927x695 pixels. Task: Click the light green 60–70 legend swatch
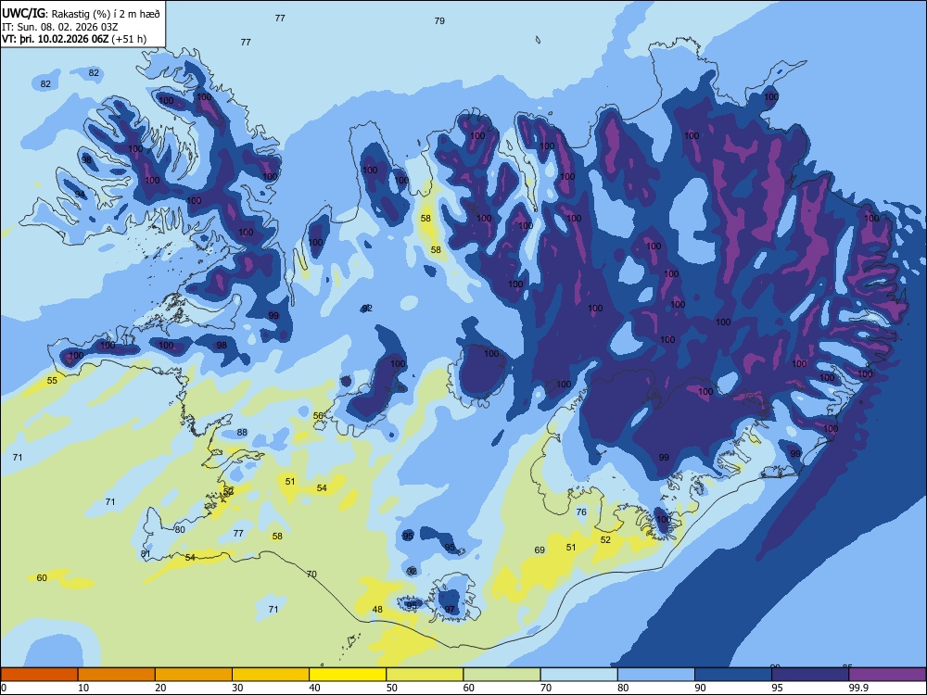point(502,675)
